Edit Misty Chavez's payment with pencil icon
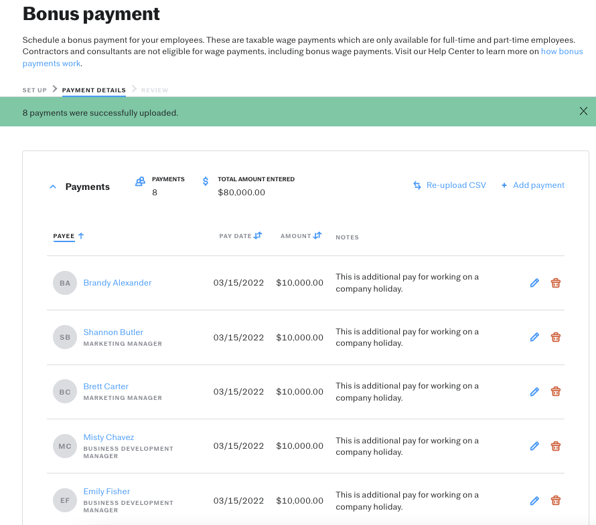Screen dimensions: 596x525 point(534,446)
